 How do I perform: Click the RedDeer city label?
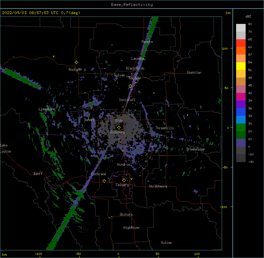coord(135,78)
